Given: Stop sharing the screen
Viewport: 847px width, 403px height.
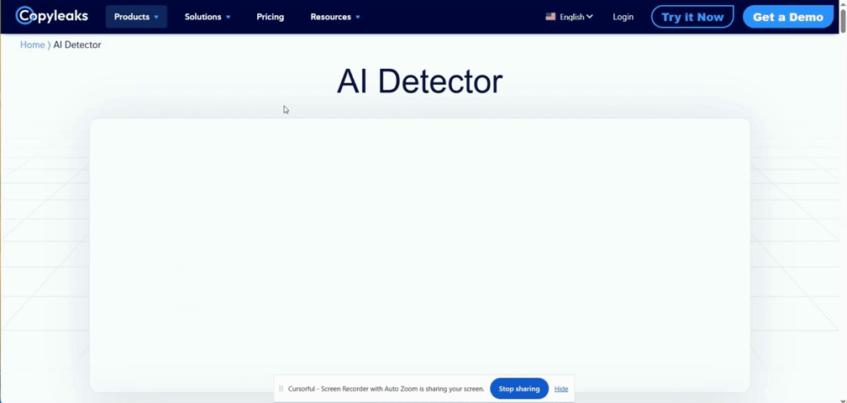Looking at the screenshot, I should click(x=519, y=389).
